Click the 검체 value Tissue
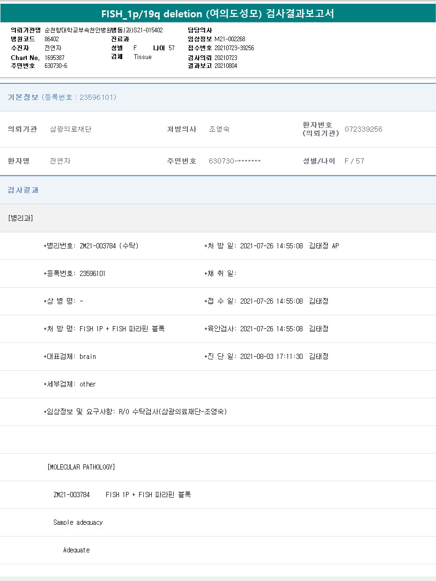Screen dimensions: 436x581 (x=142, y=57)
